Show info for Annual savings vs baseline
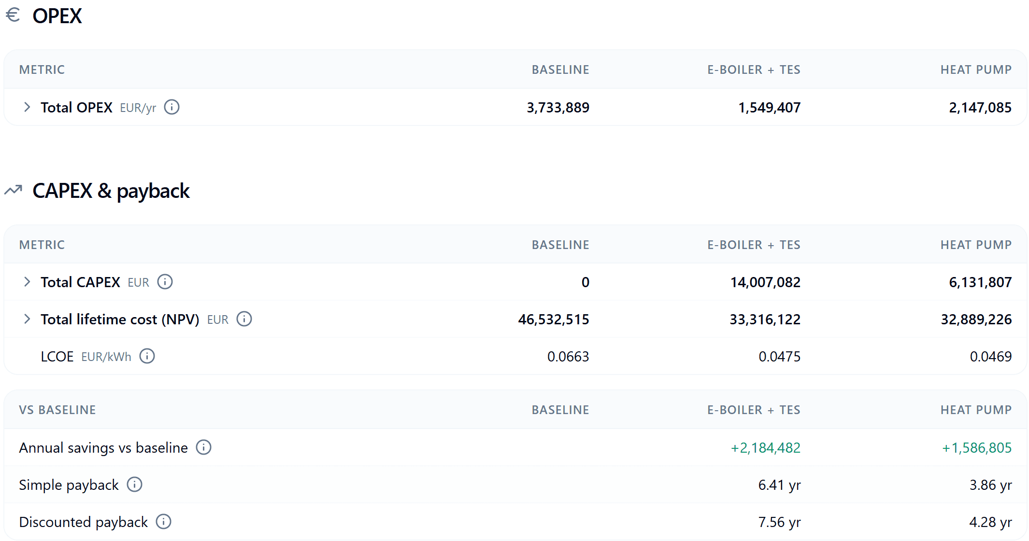Screen dimensions: 1029x541 click(x=203, y=447)
